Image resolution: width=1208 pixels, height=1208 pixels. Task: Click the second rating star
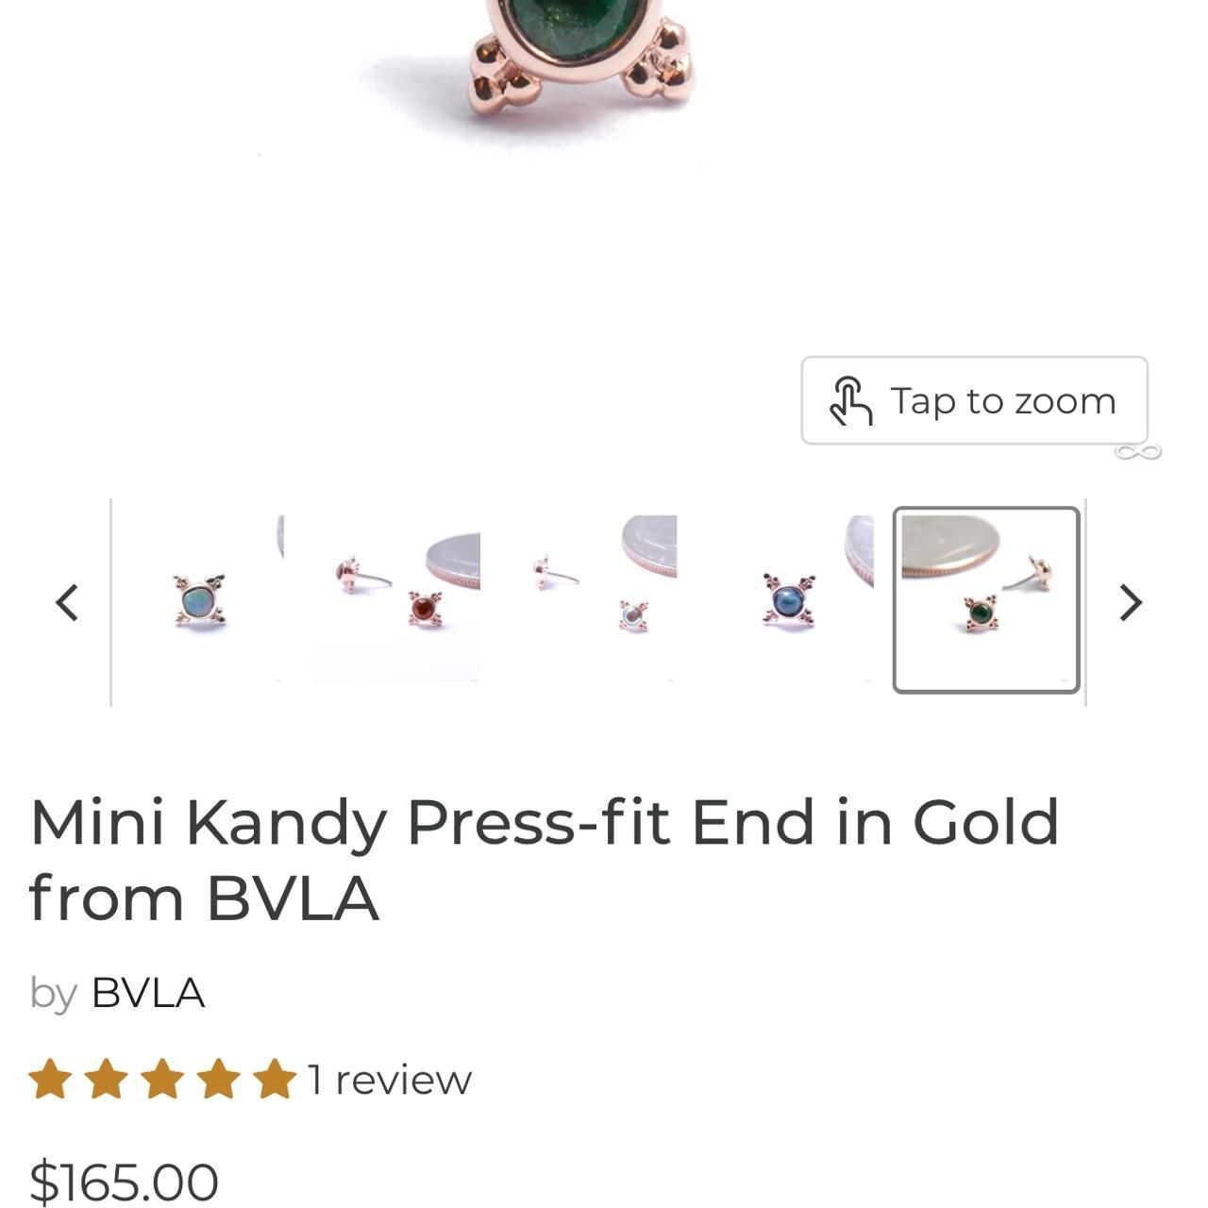tap(106, 1079)
